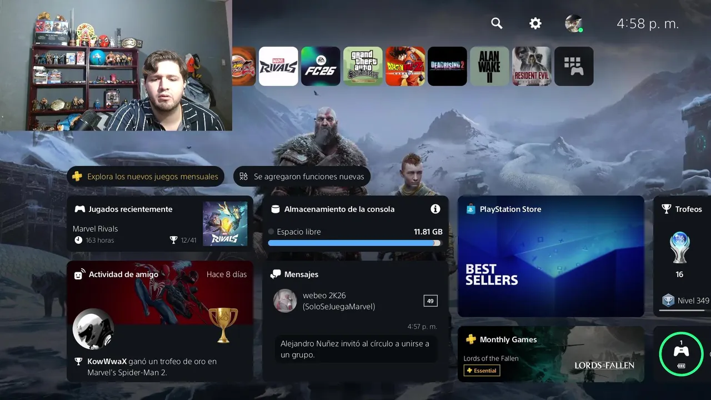Launch the Dead Rising 2 tile

coord(448,66)
